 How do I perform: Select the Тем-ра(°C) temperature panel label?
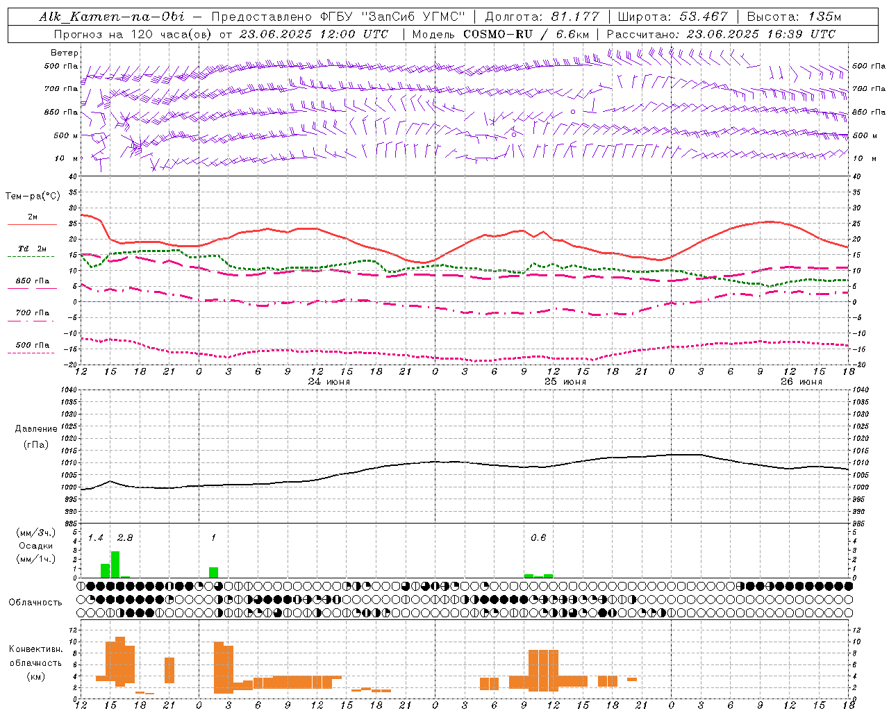33,196
